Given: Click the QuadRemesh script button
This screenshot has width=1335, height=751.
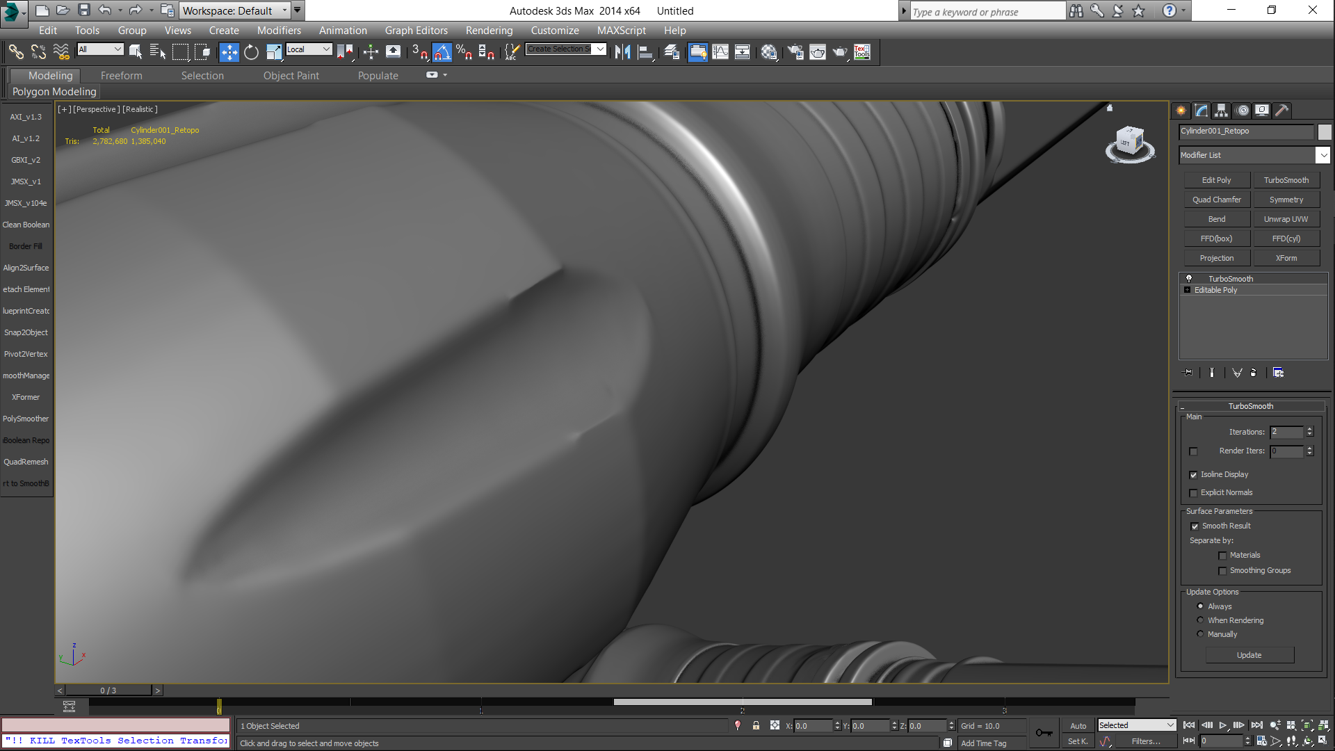Looking at the screenshot, I should click(26, 462).
